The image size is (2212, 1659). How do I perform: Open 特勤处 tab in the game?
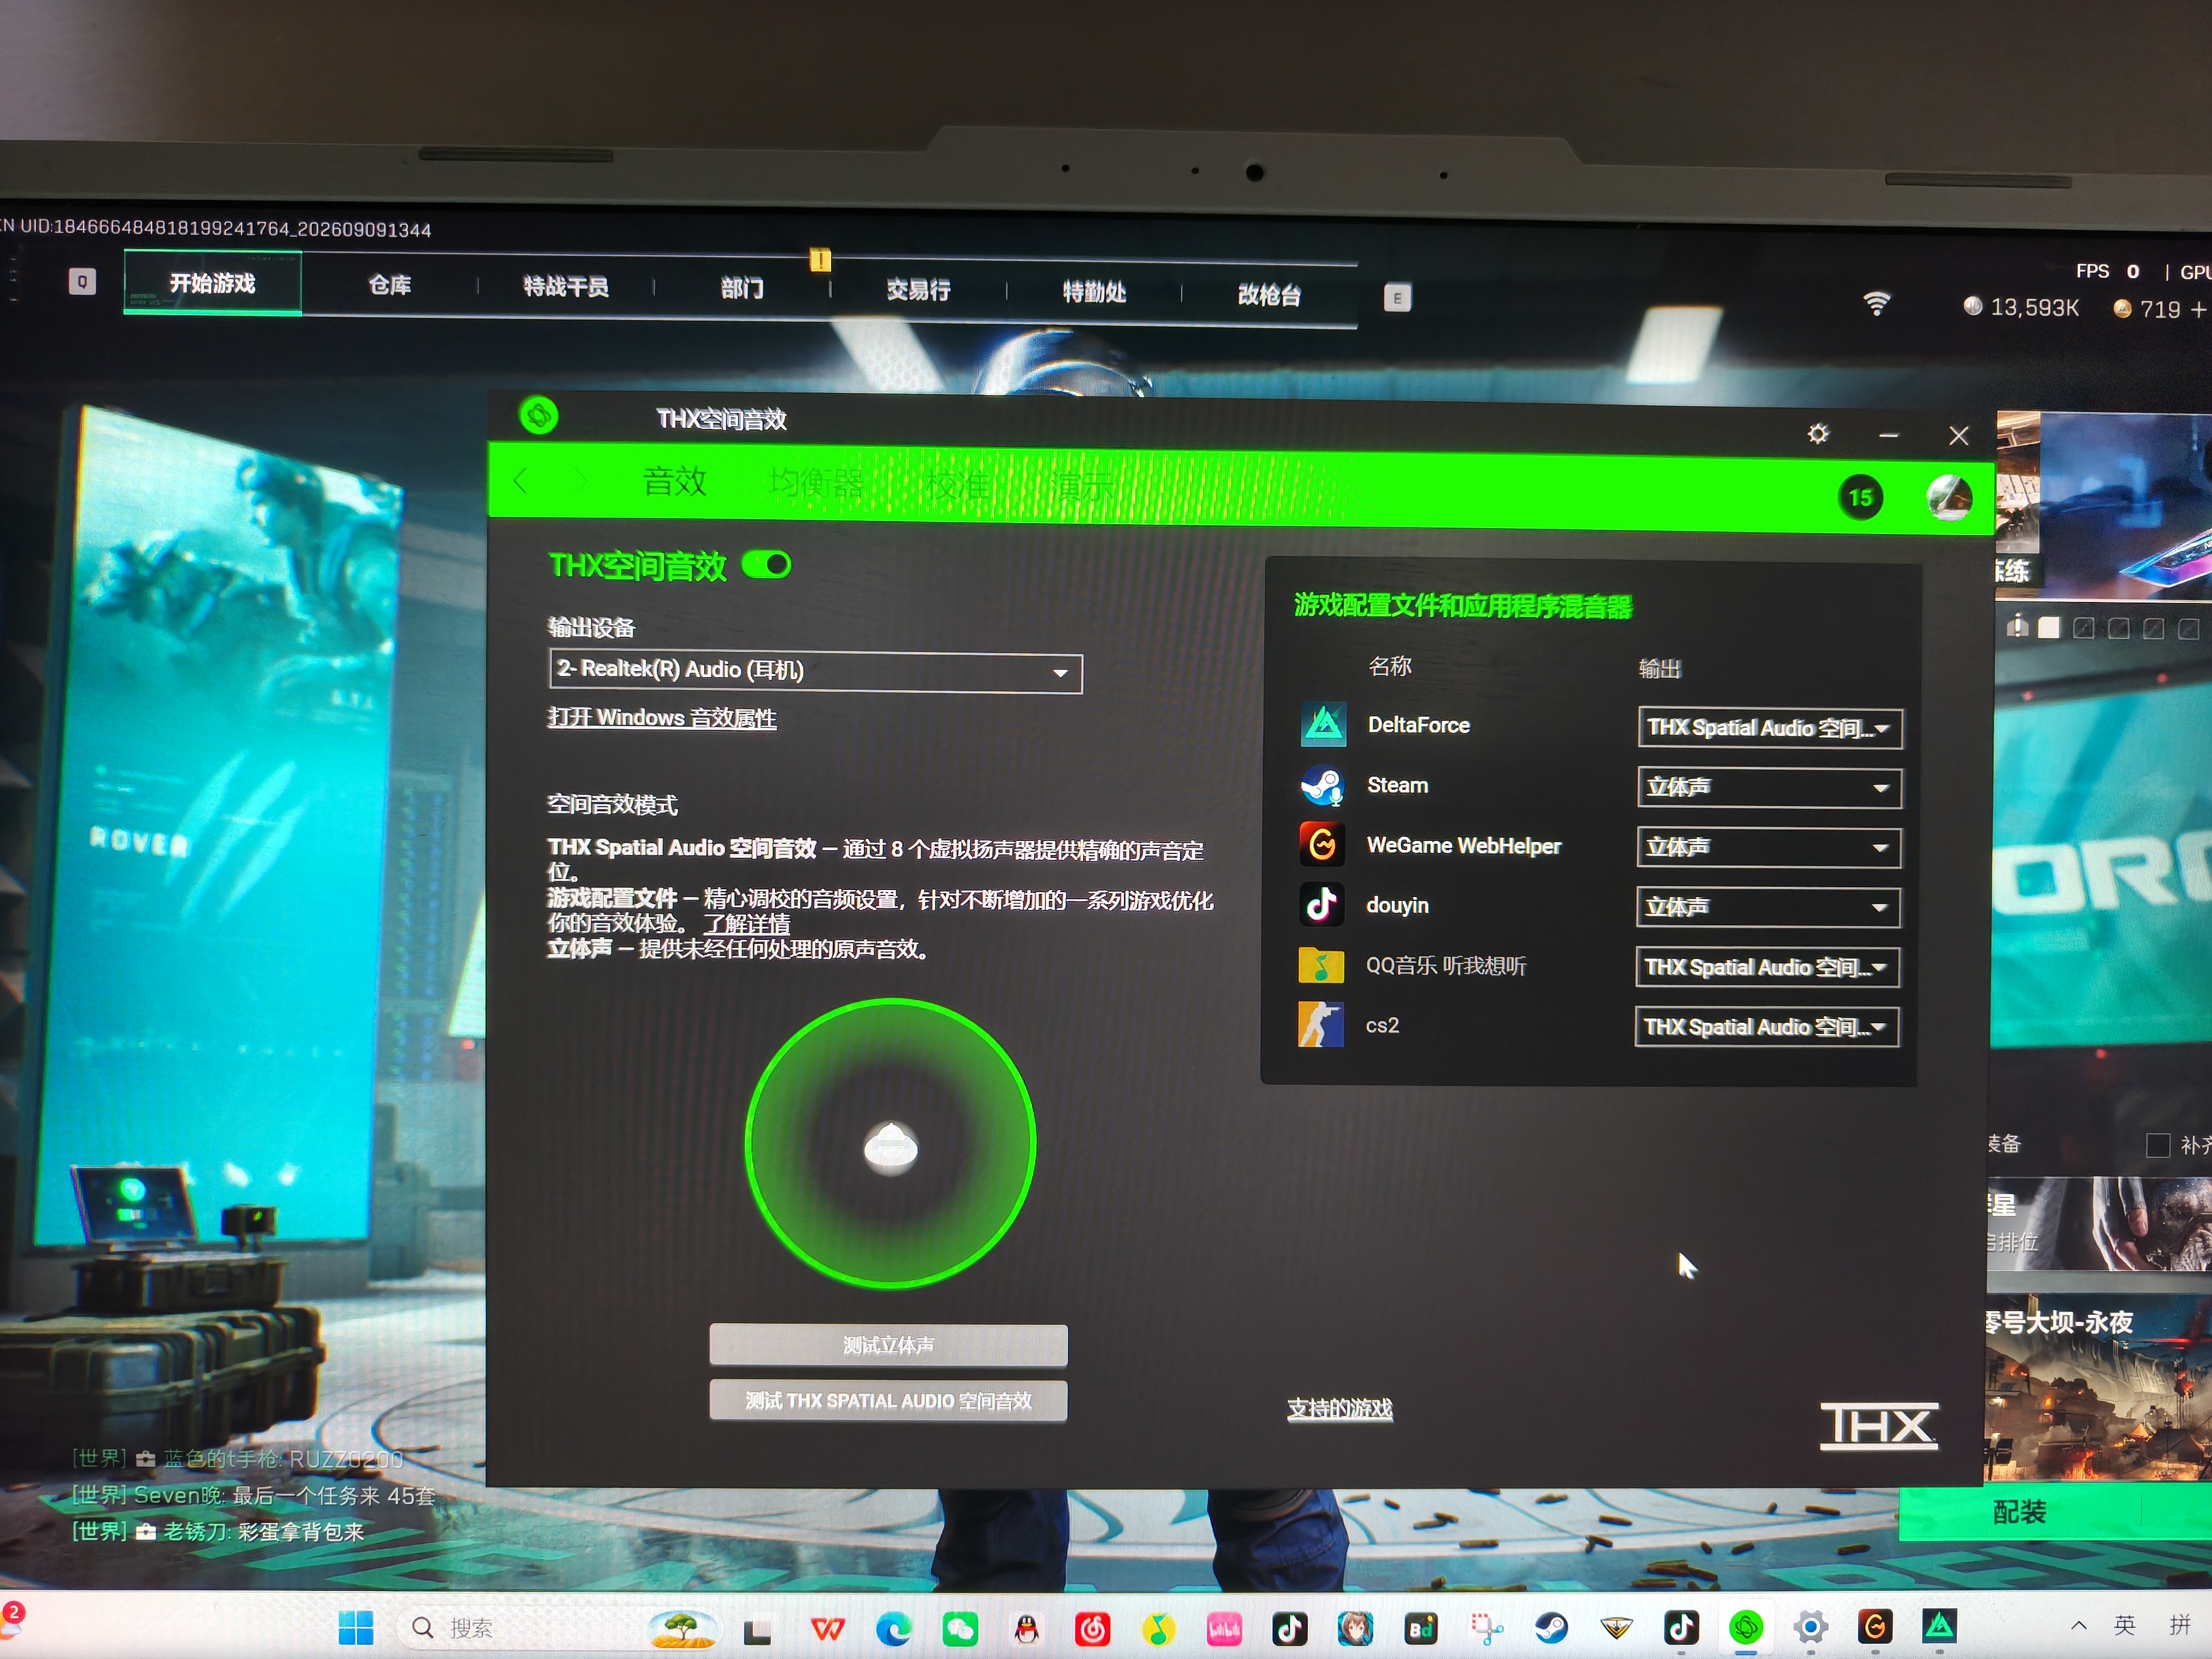(1094, 292)
